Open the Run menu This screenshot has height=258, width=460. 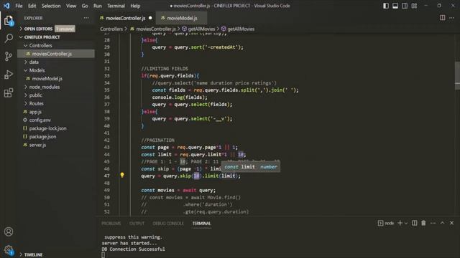click(x=98, y=6)
